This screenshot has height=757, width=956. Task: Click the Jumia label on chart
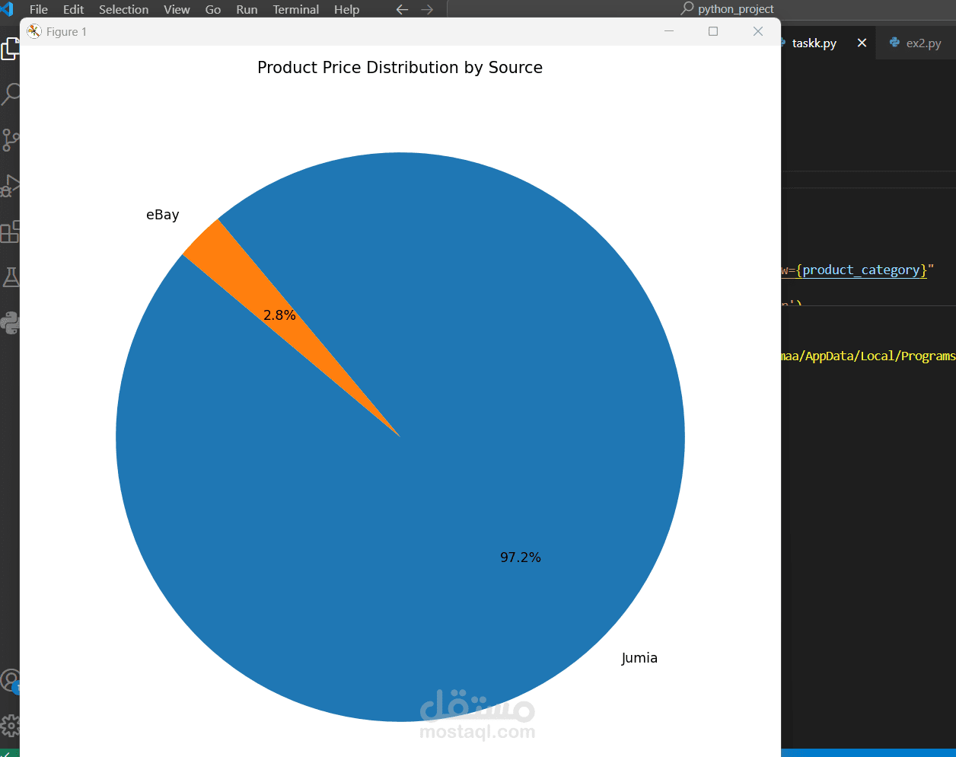pyautogui.click(x=639, y=658)
